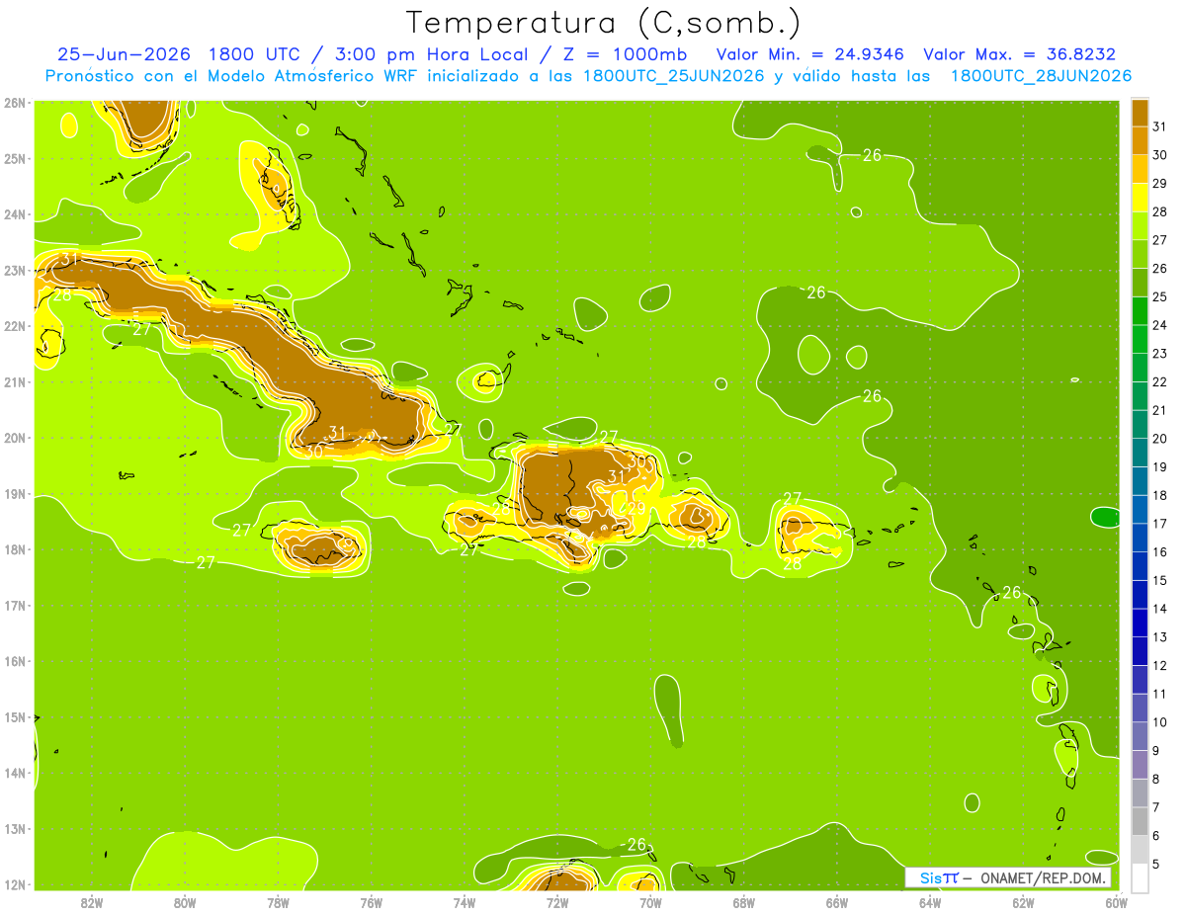Click legend value 27 on the color scale
Image resolution: width=1186 pixels, height=916 pixels.
1159,240
